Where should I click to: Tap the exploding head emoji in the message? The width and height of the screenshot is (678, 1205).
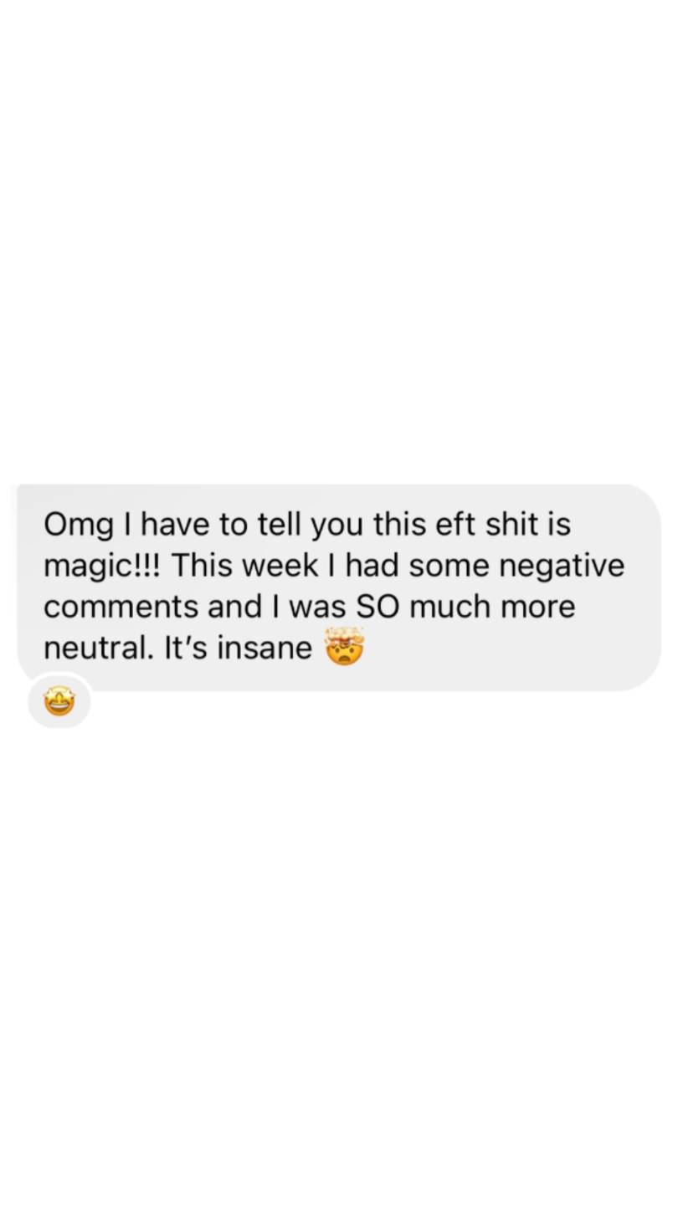point(344,645)
